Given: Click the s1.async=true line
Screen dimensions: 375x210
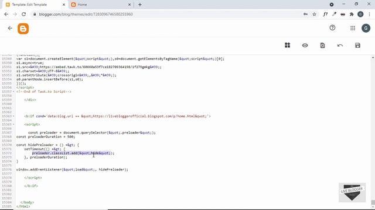Looking at the screenshot, I should [30, 63].
